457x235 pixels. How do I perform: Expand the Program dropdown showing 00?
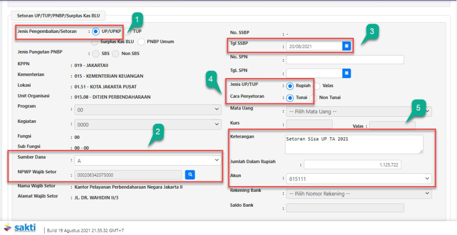147,110
